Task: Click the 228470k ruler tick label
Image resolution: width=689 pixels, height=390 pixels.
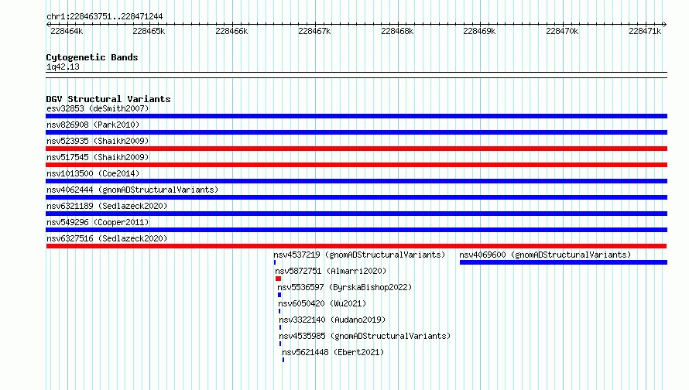Action: click(562, 31)
